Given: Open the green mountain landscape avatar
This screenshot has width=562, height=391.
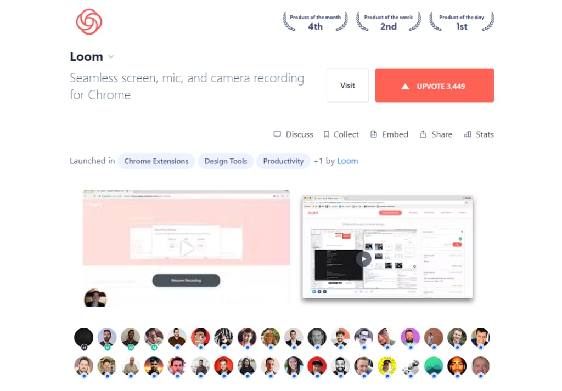Looking at the screenshot, I should [x=434, y=366].
